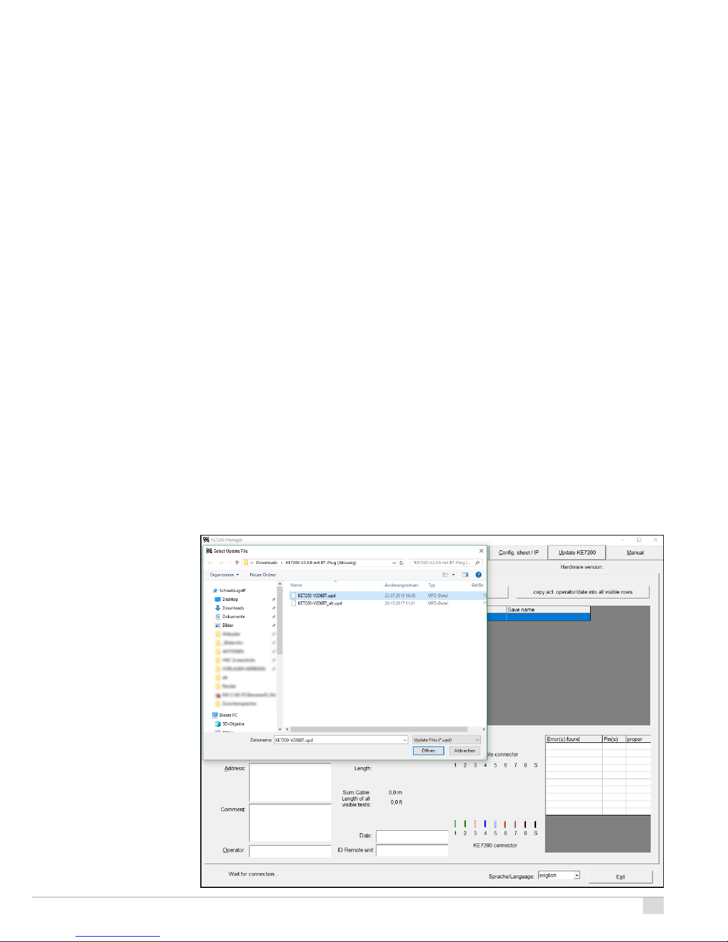This screenshot has width=728, height=942.
Task: Select Schnellzugriff in the navigation pane
Action: pos(232,591)
